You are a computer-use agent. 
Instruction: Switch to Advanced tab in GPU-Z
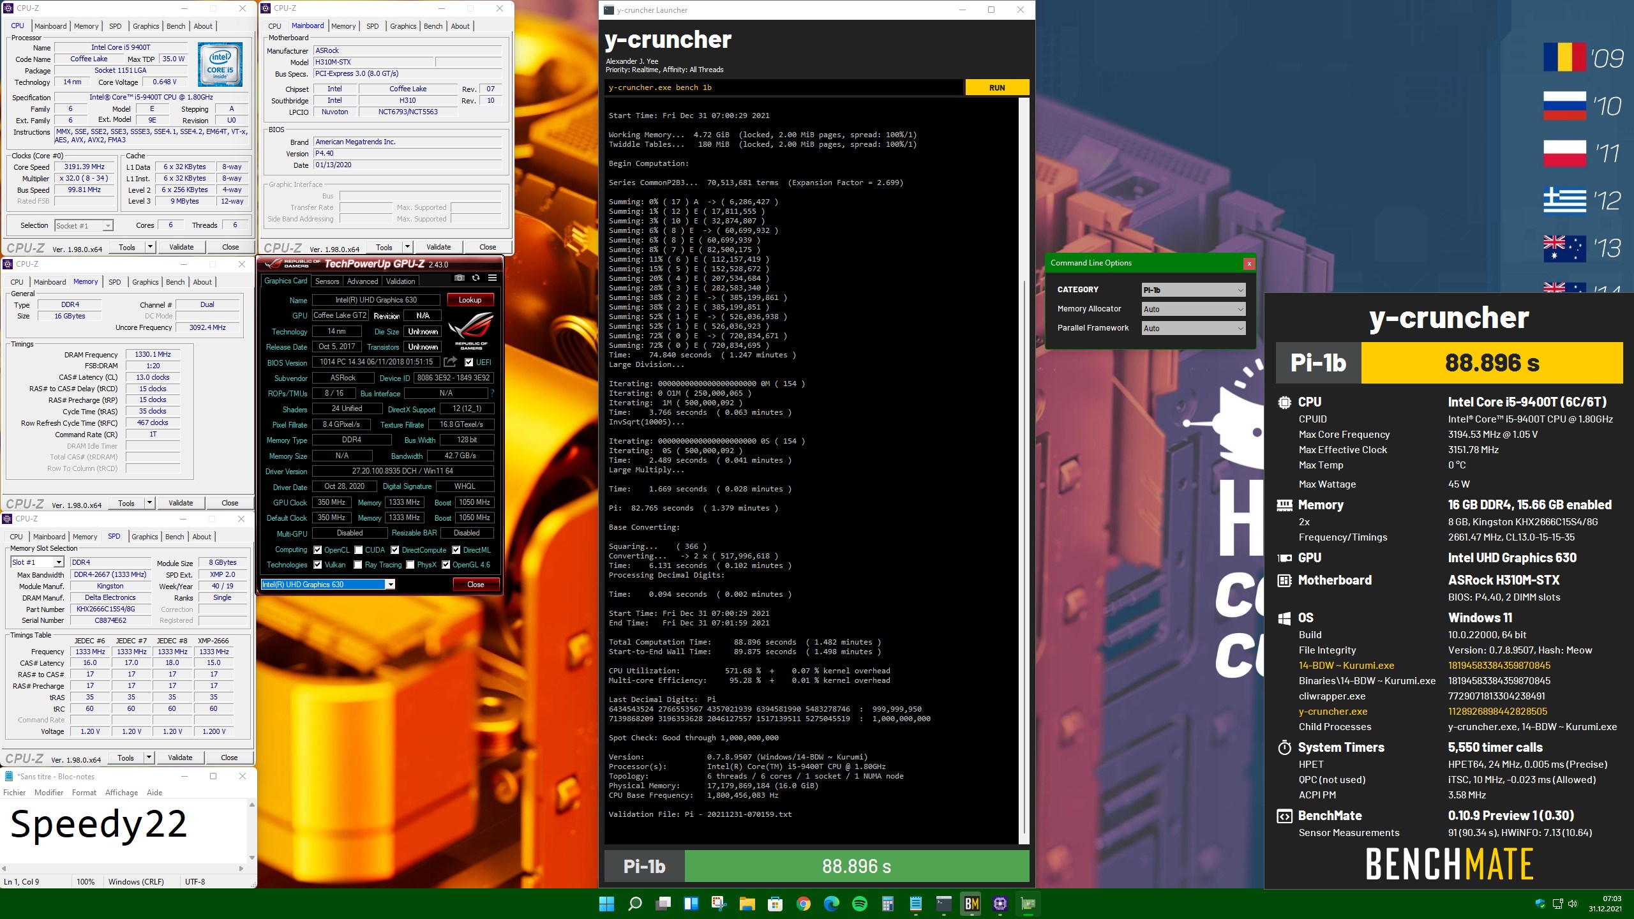coord(363,281)
